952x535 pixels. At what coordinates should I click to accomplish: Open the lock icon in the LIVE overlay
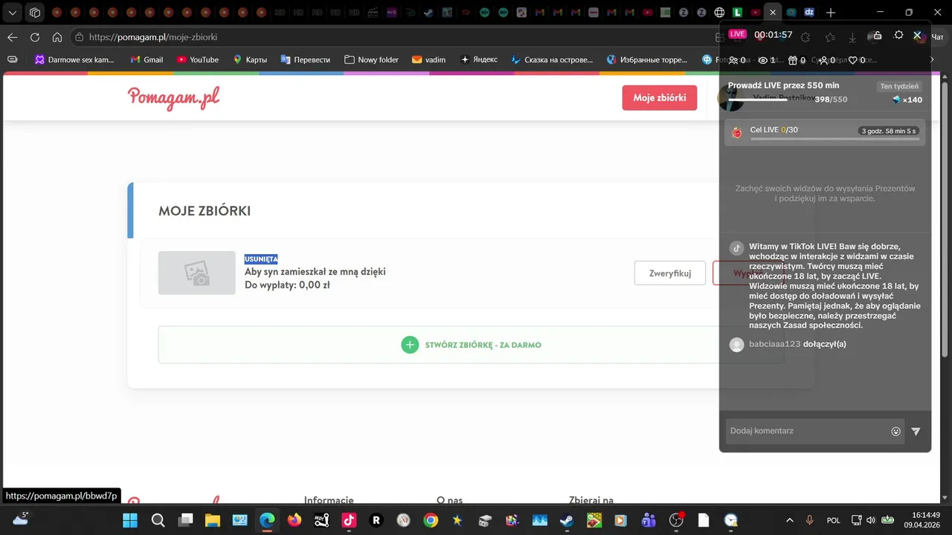pyautogui.click(x=877, y=35)
